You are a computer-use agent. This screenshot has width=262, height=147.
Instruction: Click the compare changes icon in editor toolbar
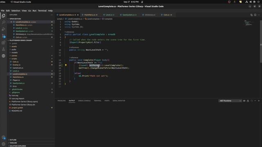(x=251, y=15)
